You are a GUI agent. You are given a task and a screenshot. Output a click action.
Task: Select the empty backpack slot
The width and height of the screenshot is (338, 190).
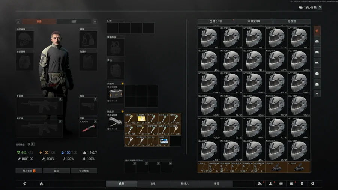[x=116, y=71]
